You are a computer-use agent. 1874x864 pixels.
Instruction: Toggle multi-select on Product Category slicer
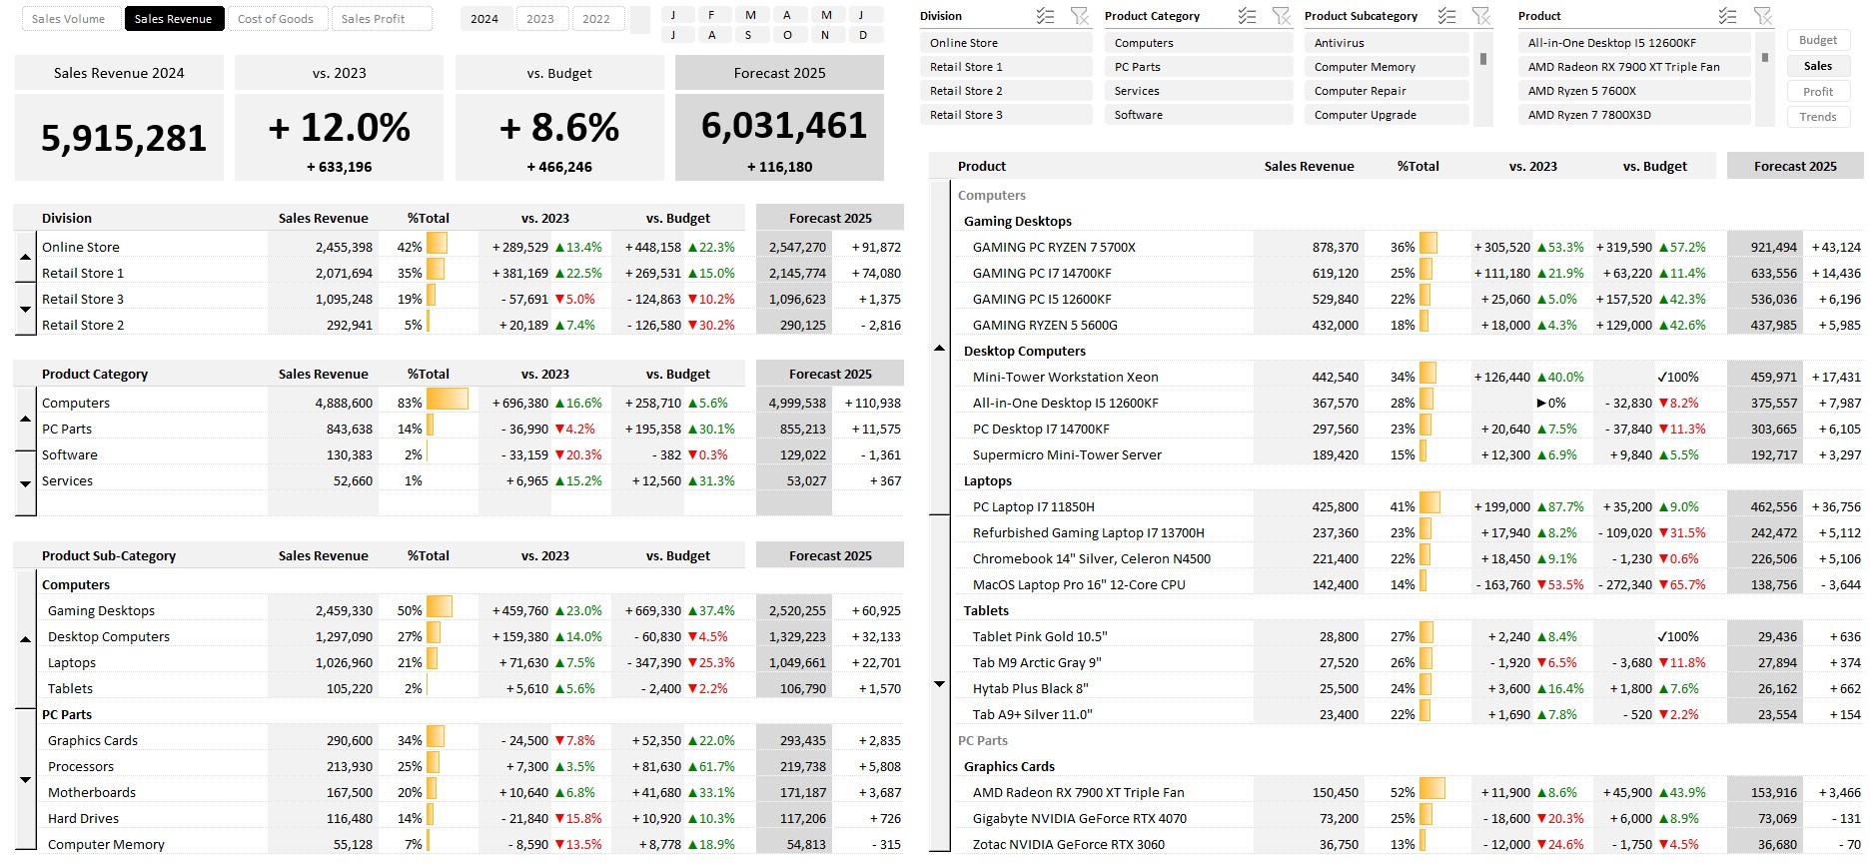(x=1247, y=16)
